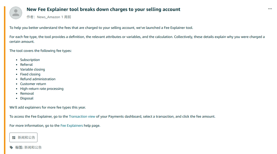
Task: Click the Removal list item
Action: tap(27, 94)
